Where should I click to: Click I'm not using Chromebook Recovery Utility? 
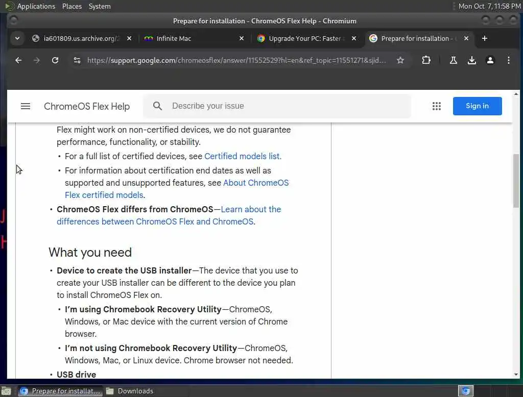151,349
